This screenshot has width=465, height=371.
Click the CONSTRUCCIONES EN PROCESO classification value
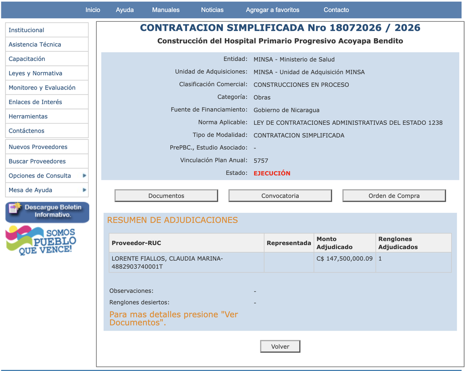(x=302, y=85)
